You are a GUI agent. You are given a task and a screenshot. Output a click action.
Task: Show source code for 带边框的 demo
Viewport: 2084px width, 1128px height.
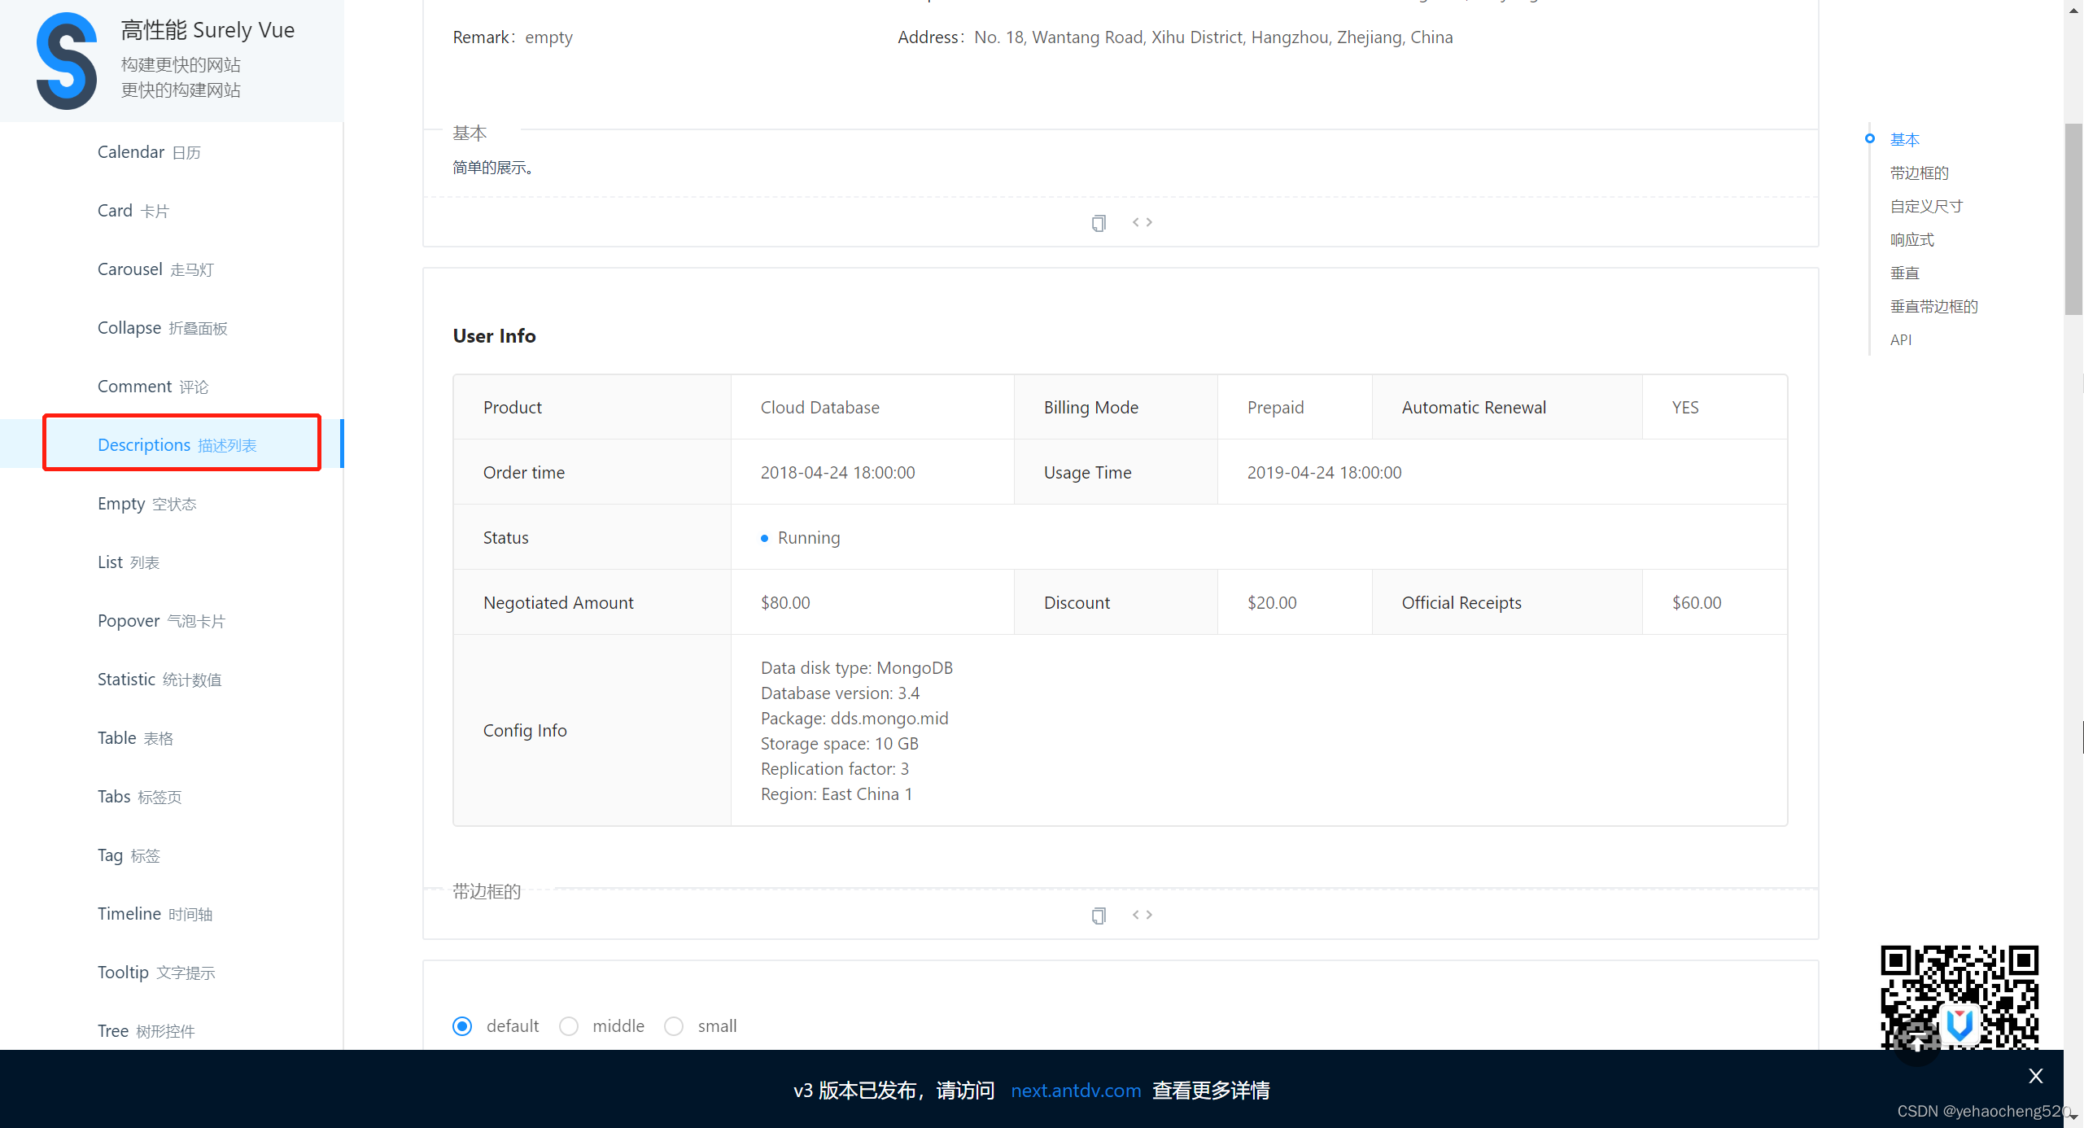tap(1142, 915)
